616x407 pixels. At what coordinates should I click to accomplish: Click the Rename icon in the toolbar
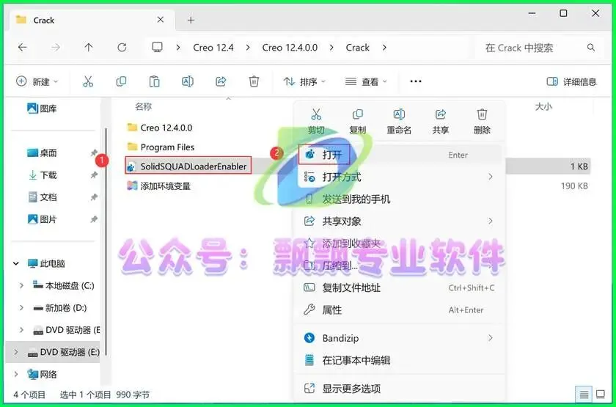pyautogui.click(x=188, y=81)
